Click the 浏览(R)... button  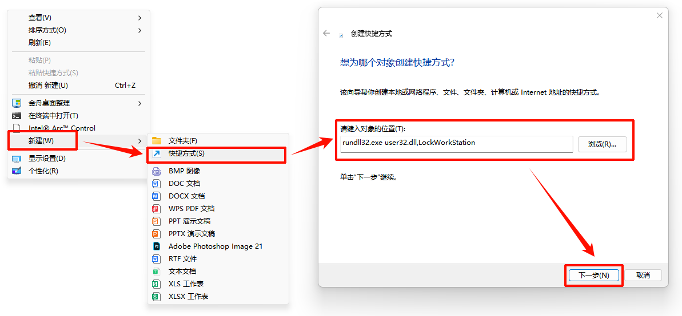[x=602, y=144]
